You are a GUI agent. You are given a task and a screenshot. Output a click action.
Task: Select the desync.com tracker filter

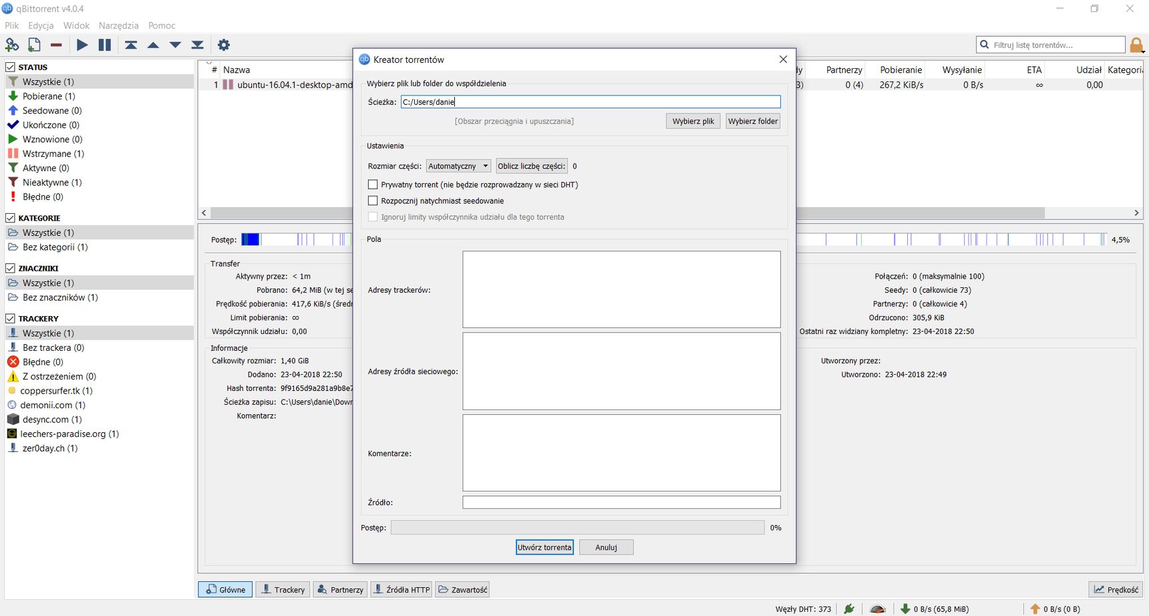tap(100, 419)
